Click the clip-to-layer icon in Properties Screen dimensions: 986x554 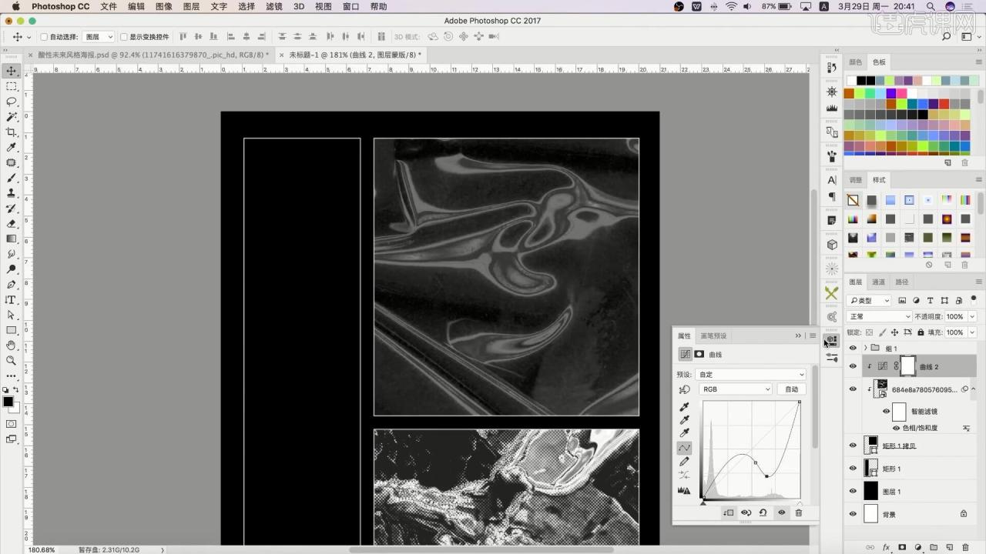[729, 512]
